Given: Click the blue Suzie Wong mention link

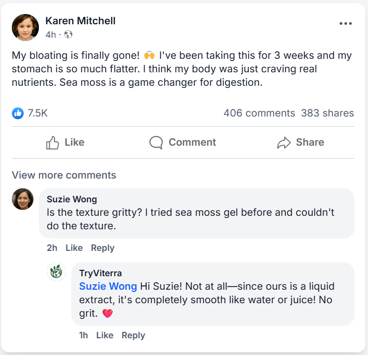Looking at the screenshot, I should (x=108, y=286).
